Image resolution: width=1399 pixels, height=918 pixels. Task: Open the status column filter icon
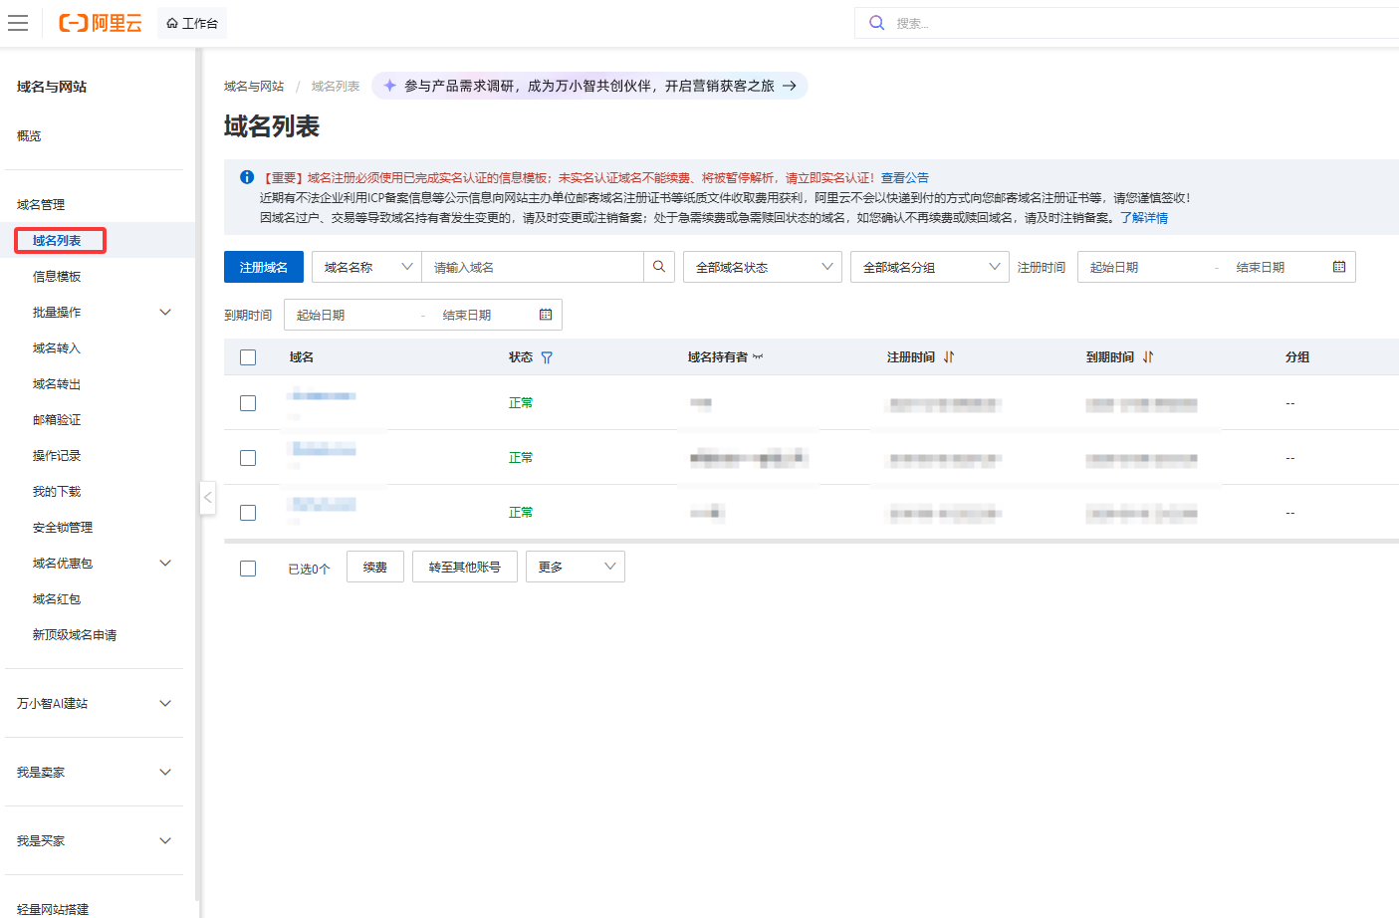pyautogui.click(x=547, y=357)
